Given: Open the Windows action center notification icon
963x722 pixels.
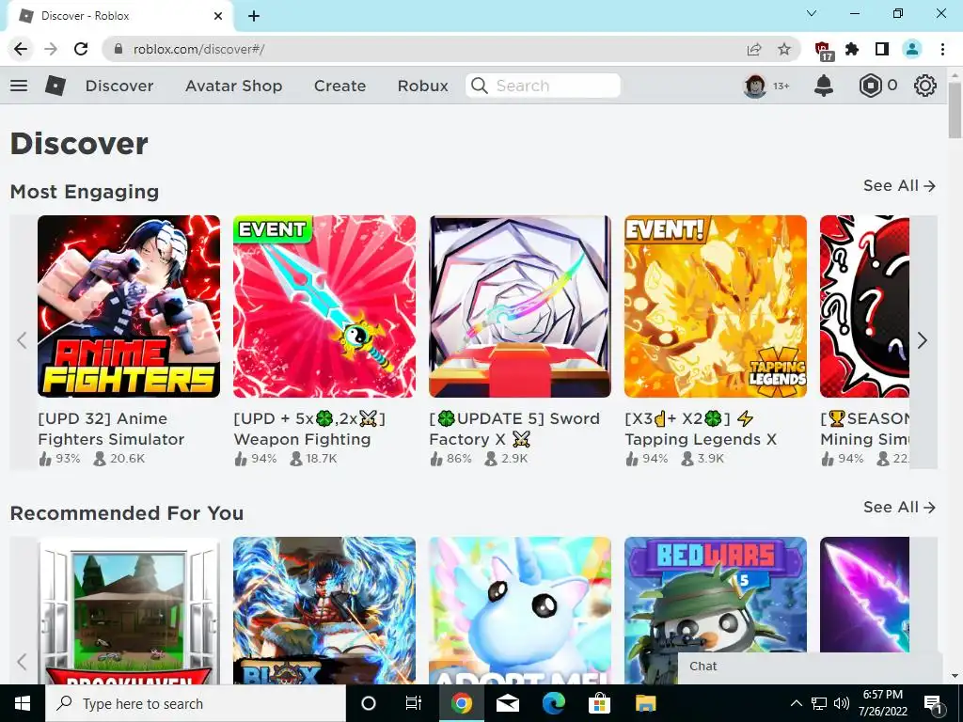Looking at the screenshot, I should click(933, 703).
